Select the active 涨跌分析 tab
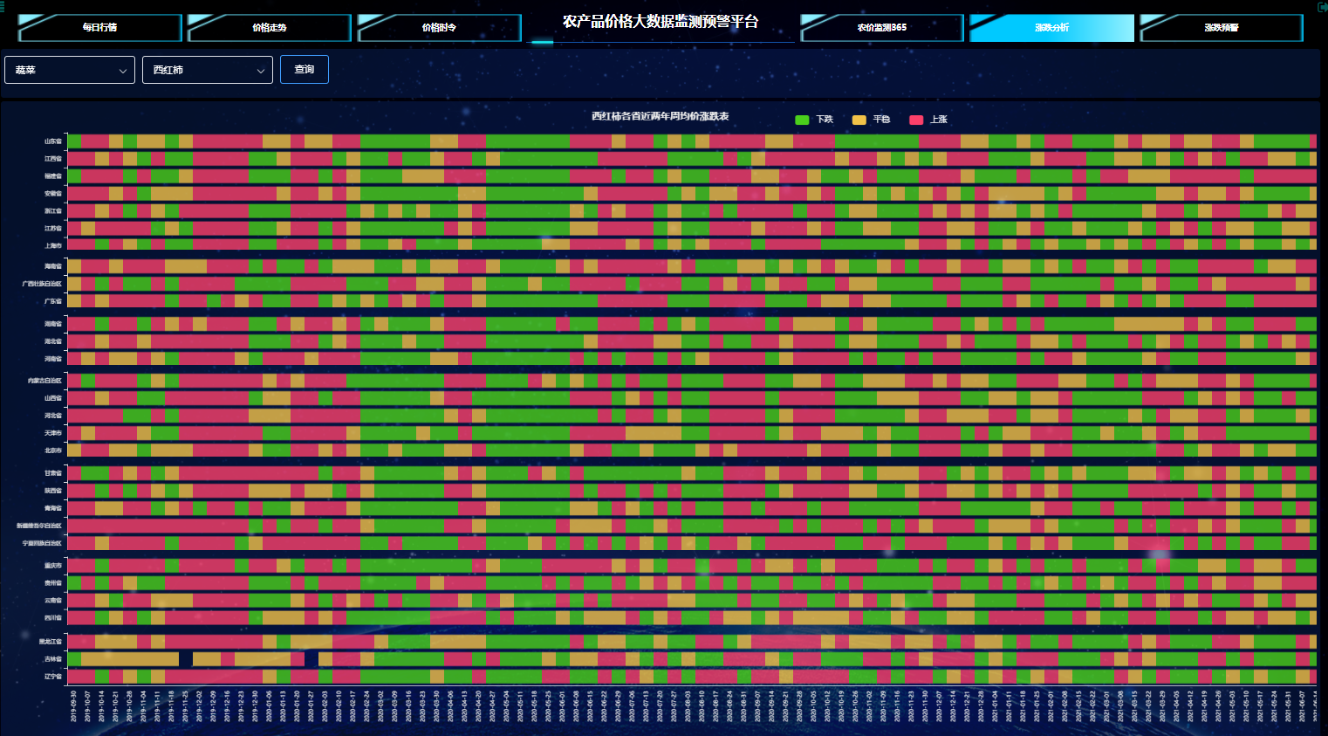 coord(1051,28)
